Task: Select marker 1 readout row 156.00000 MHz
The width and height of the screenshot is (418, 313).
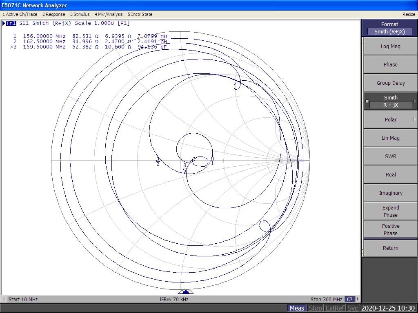Action: click(90, 36)
